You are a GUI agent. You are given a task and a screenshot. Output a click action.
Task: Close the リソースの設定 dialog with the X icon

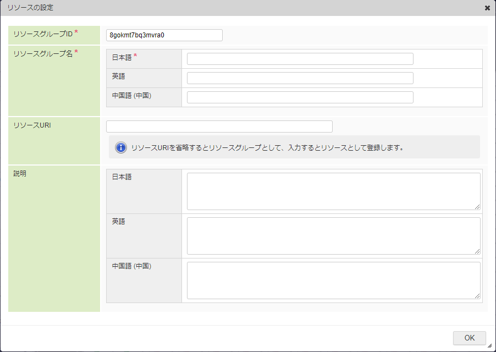tap(487, 8)
